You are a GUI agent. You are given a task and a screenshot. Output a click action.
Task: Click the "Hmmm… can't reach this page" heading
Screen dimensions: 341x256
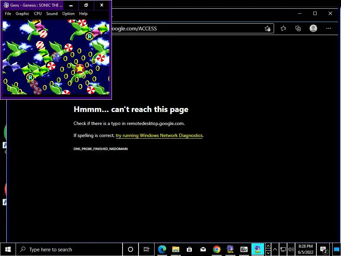[x=131, y=109]
